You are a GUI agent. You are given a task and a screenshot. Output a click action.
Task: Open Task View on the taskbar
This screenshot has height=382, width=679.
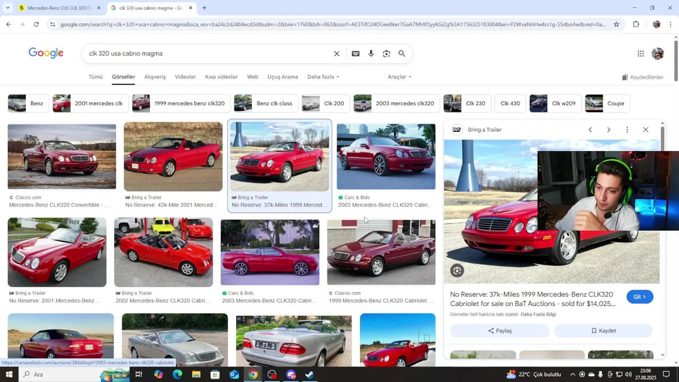pyautogui.click(x=138, y=375)
